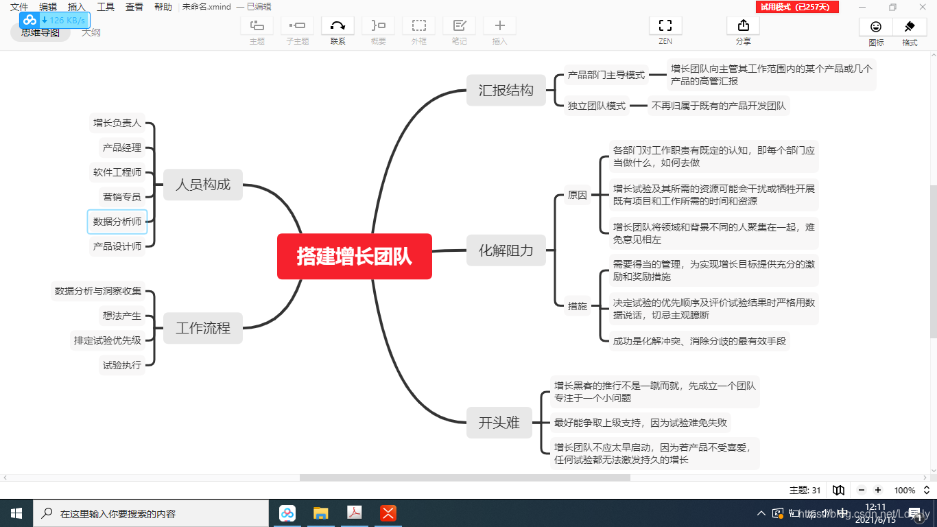Select the 软件工程师 node

117,172
